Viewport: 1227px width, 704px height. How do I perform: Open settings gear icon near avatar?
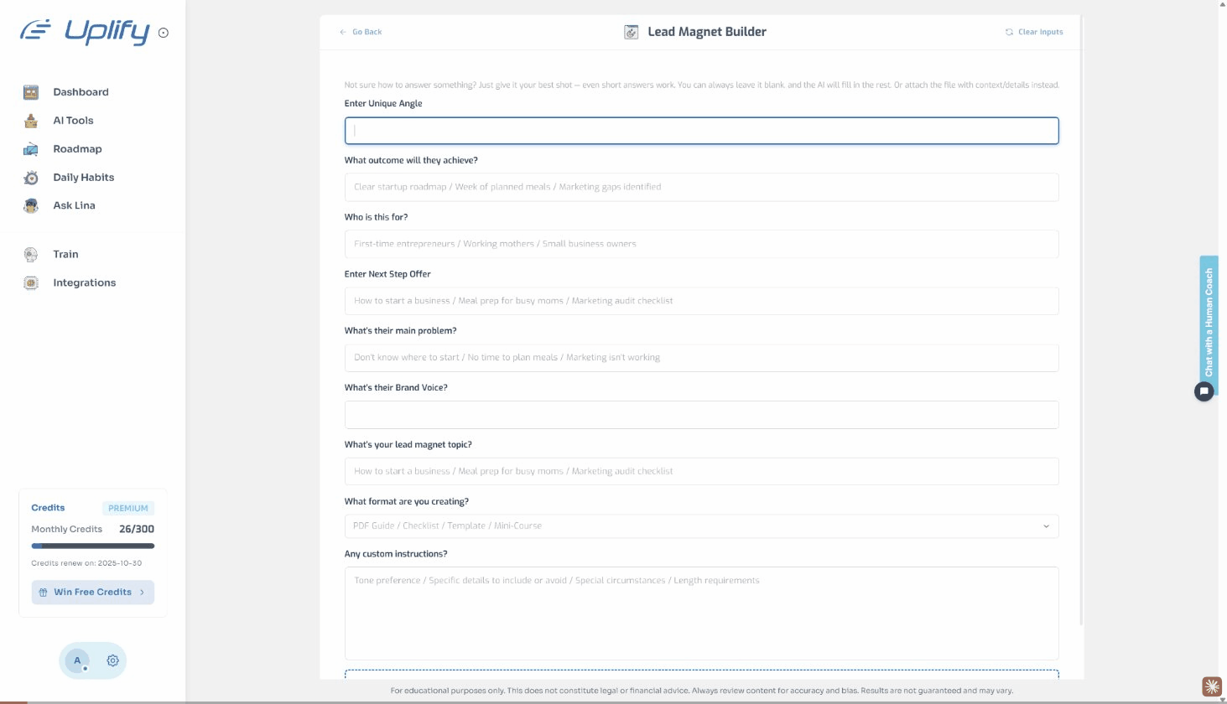[112, 660]
